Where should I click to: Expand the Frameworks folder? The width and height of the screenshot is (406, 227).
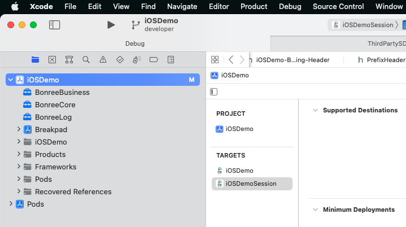tap(19, 167)
